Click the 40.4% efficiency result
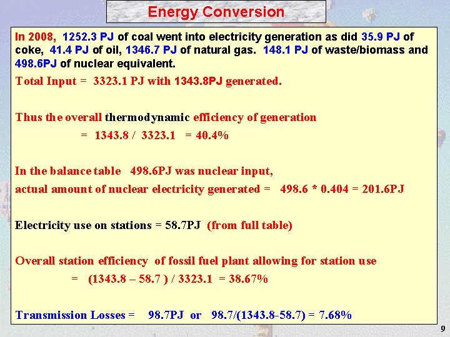This screenshot has width=450, height=337. point(212,135)
